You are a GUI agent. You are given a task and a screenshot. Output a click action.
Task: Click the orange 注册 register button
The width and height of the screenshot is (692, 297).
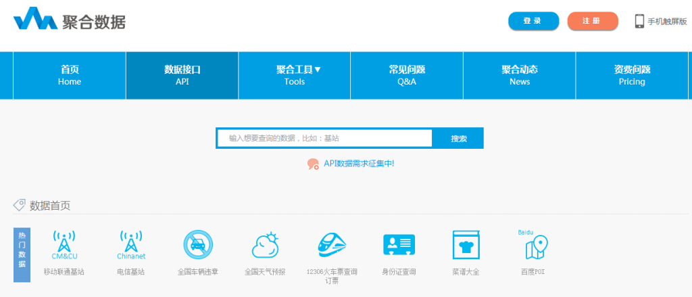tap(593, 21)
